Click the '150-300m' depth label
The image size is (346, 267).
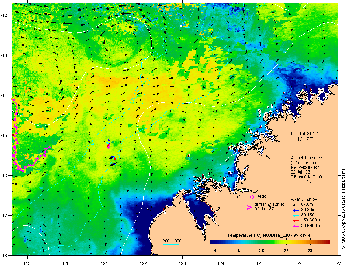pyautogui.click(x=310, y=220)
